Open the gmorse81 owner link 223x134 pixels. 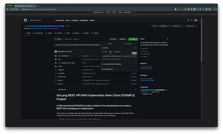click(30, 26)
